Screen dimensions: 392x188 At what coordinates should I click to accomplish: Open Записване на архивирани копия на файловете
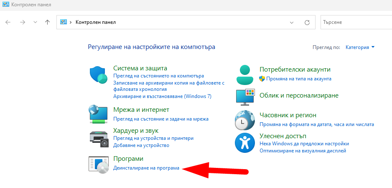point(169,86)
